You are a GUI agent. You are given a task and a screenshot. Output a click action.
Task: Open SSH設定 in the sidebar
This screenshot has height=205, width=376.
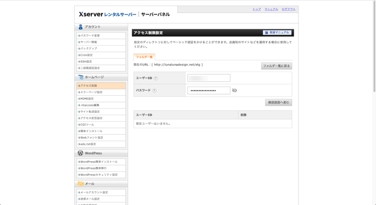(101, 61)
